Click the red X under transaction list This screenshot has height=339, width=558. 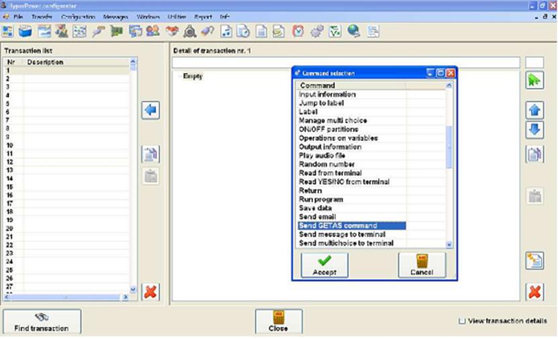coord(150,292)
